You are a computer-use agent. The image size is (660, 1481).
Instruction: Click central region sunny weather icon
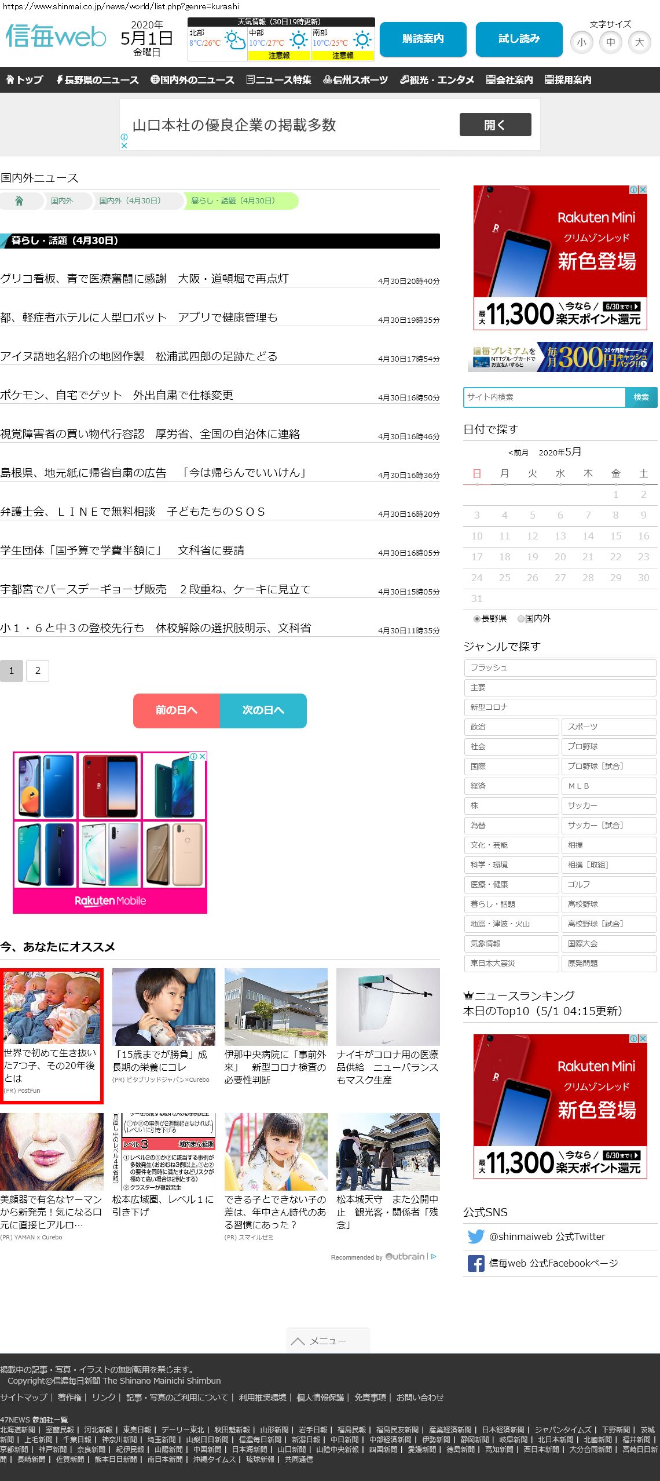298,39
